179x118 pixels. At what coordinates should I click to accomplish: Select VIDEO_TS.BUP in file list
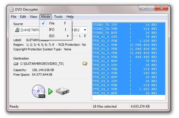(x=129, y=33)
